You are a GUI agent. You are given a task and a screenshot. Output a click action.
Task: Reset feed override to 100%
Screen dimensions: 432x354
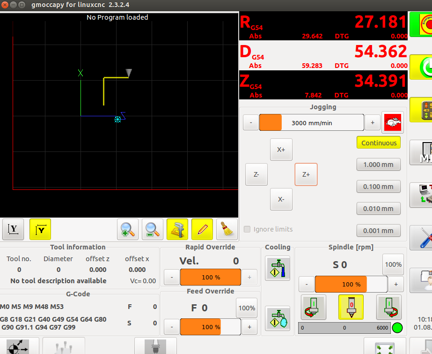(246, 308)
